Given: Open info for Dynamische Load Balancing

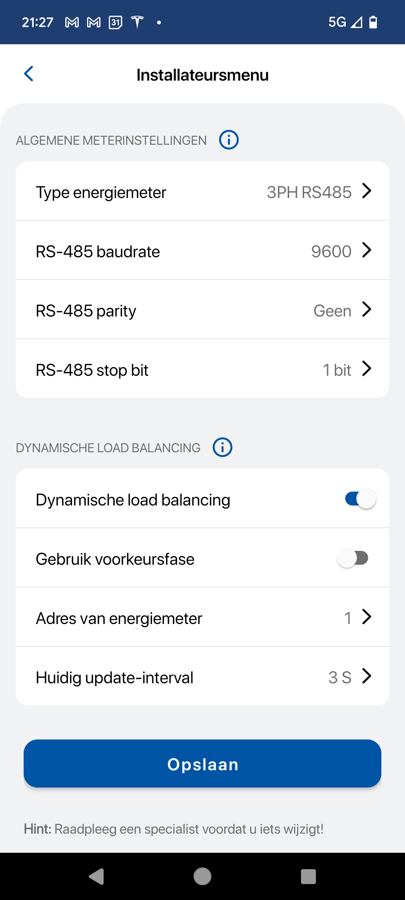Looking at the screenshot, I should point(222,447).
